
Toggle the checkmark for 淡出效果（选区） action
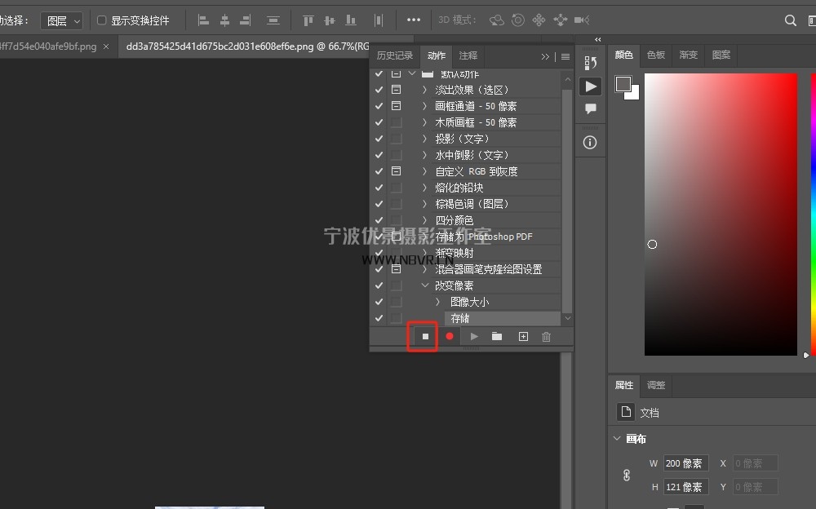point(379,90)
